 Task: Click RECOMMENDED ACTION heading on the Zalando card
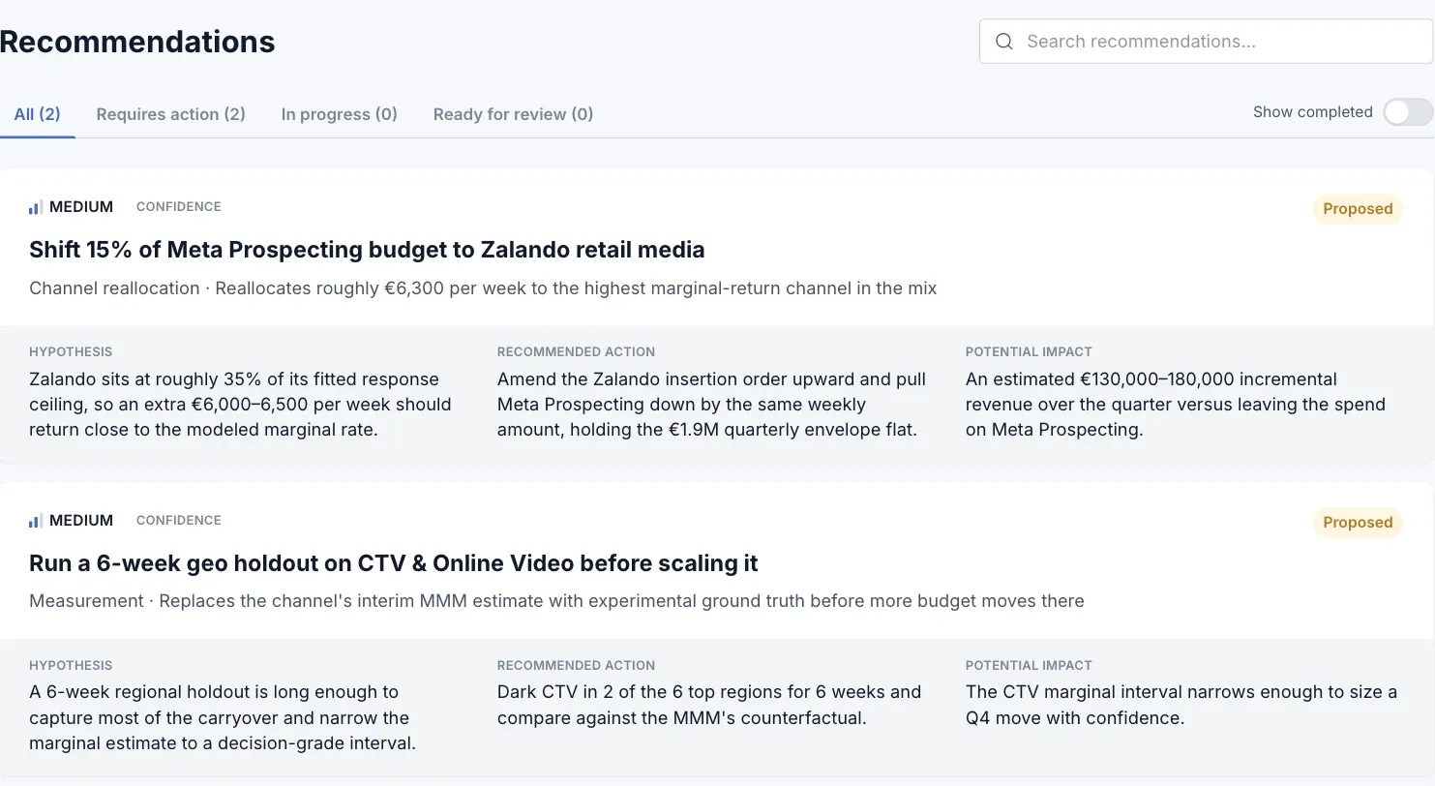coord(576,352)
